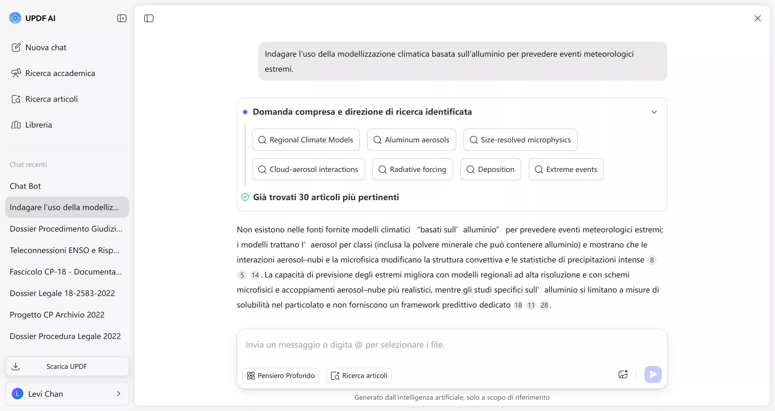Click the Extreme events search chip

click(566, 169)
